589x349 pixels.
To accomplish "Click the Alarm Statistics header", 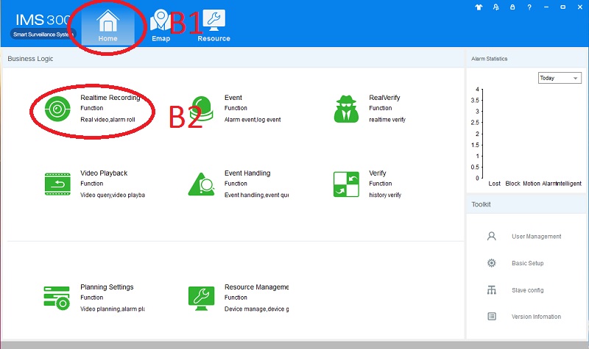I will 489,59.
